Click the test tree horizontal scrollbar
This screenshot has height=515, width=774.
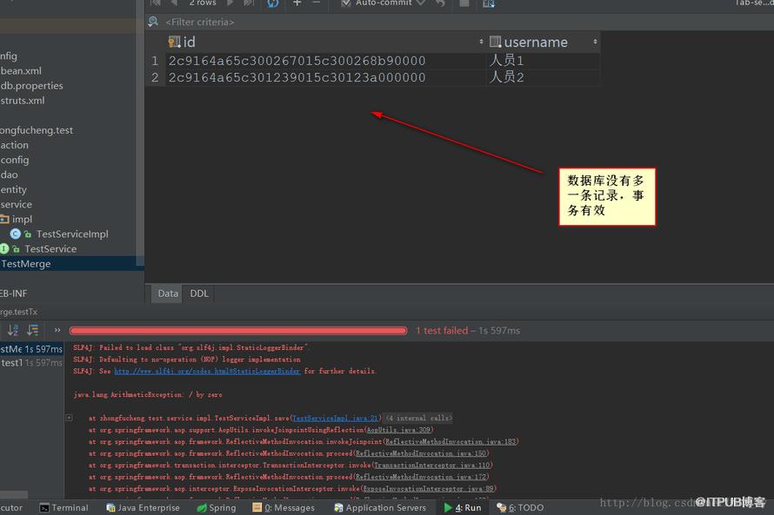point(14,494)
